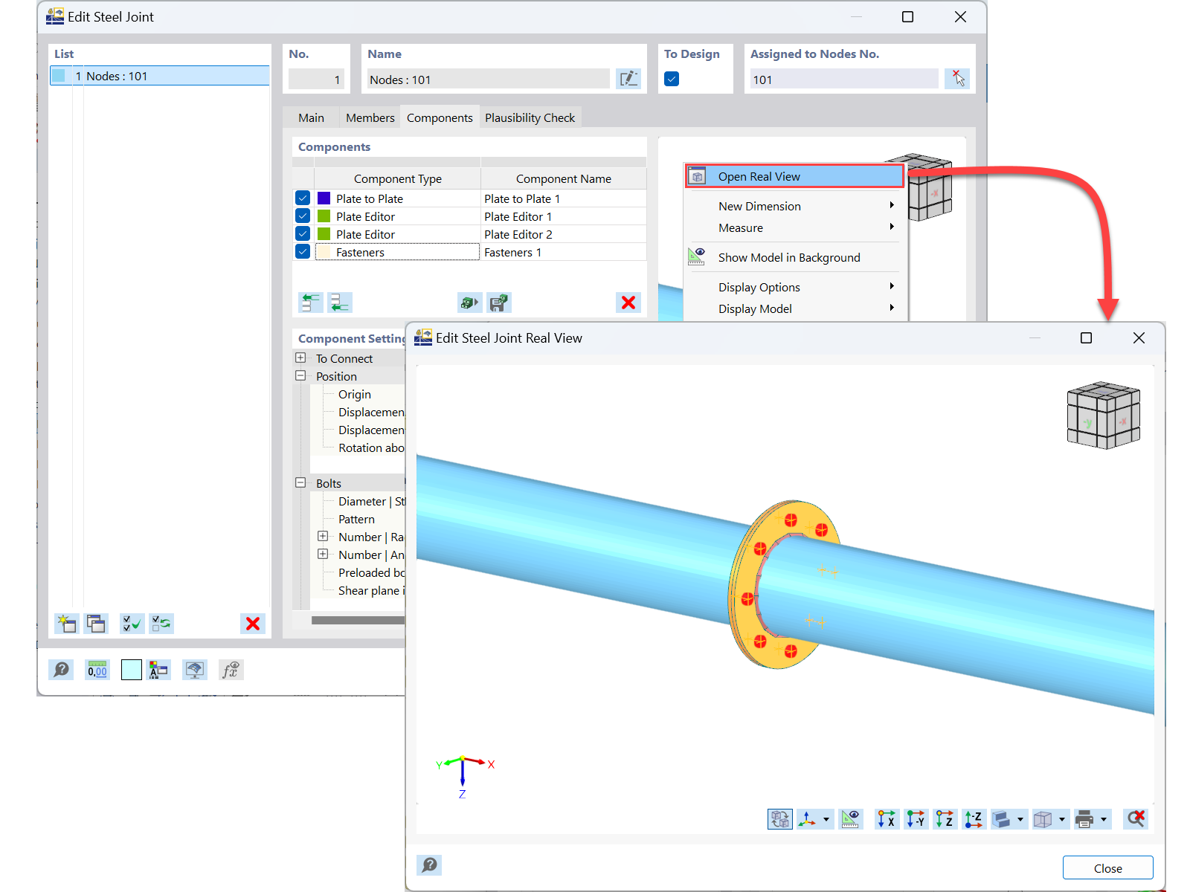Move component up with the left arrow icon
Viewport: 1190px width, 892px height.
pos(311,303)
